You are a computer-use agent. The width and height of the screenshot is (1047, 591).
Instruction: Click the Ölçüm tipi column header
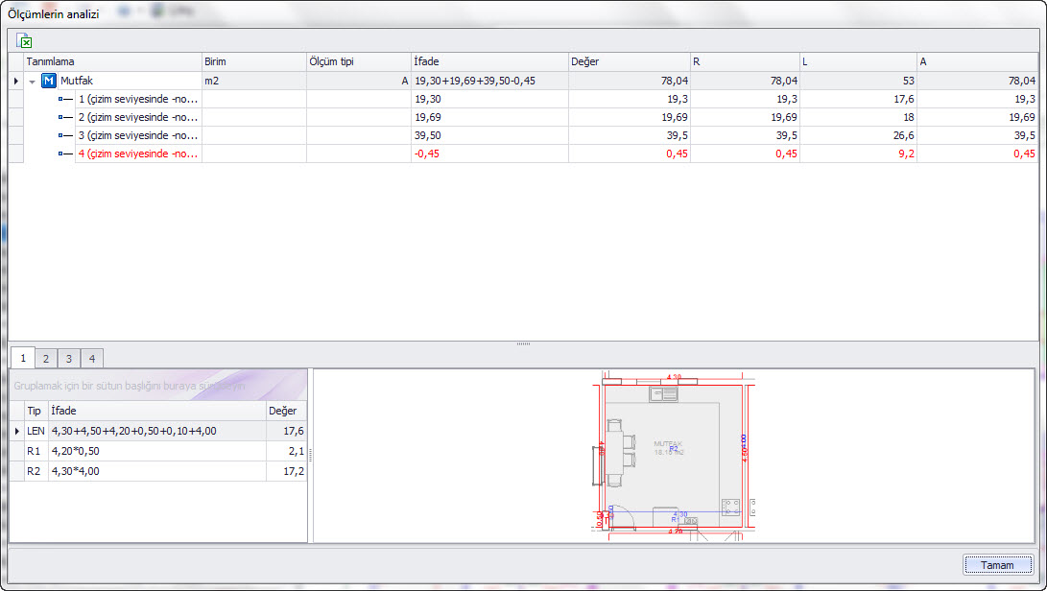357,62
